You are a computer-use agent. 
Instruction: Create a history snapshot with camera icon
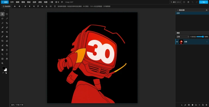pos(207,10)
